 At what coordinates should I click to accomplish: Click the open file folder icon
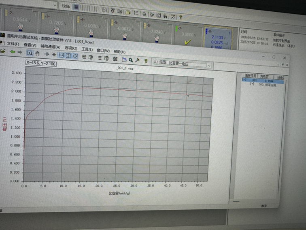pos(3,51)
